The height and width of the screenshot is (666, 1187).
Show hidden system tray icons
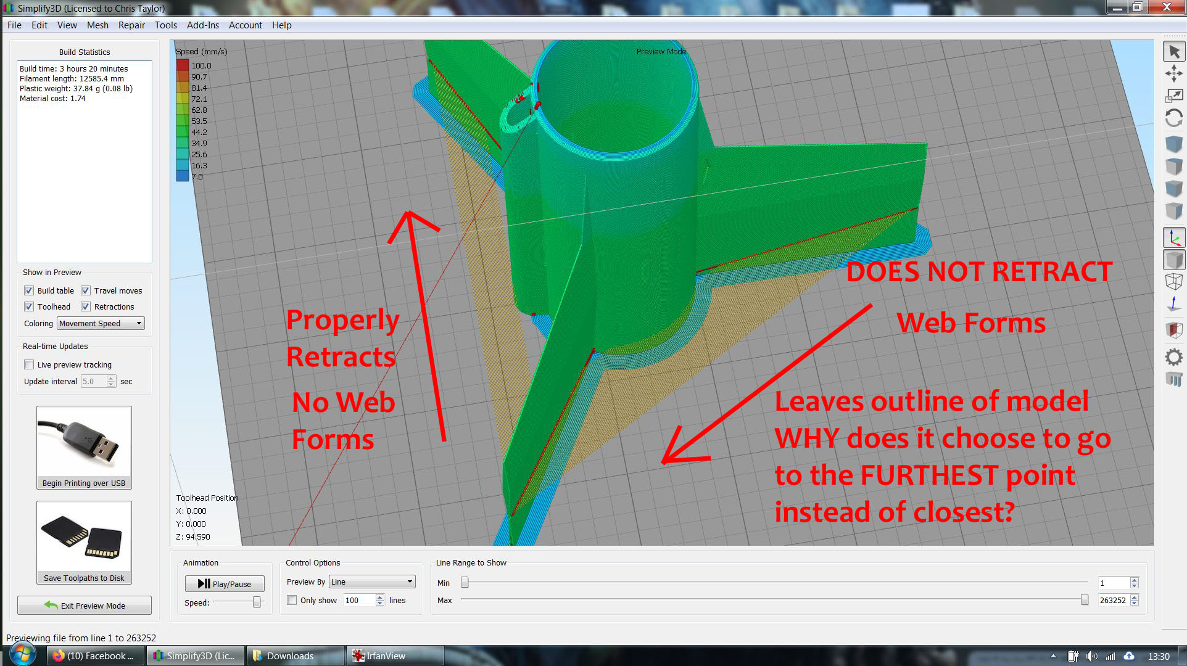click(x=1053, y=656)
